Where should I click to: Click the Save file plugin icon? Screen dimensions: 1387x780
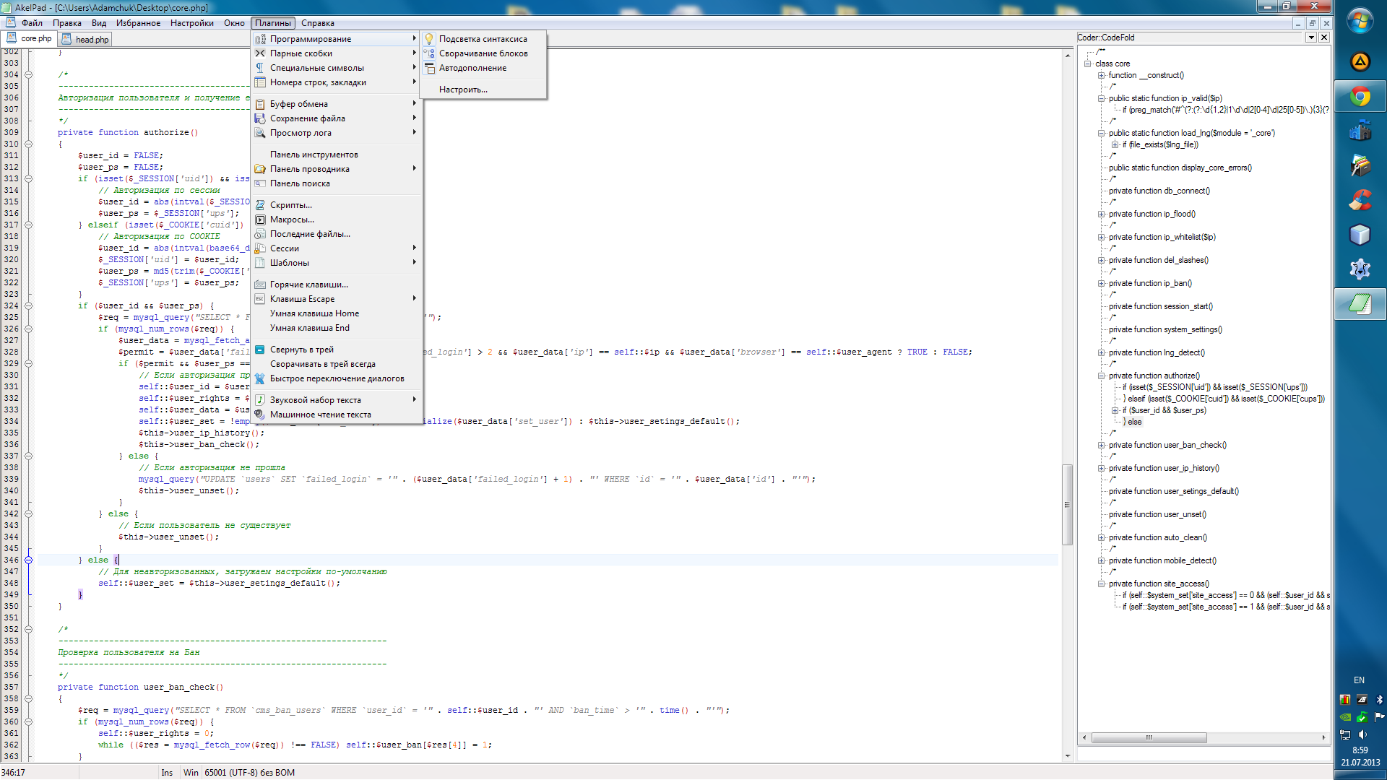click(260, 118)
